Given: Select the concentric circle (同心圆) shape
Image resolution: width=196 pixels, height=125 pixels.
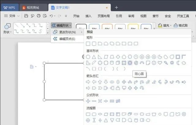Looking at the screenshot, I should click(130, 63).
